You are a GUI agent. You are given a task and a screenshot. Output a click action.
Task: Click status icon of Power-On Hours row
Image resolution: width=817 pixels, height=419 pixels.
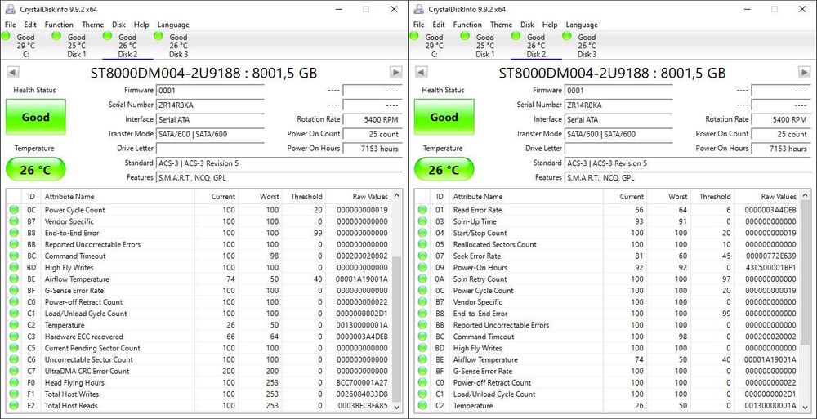422,267
